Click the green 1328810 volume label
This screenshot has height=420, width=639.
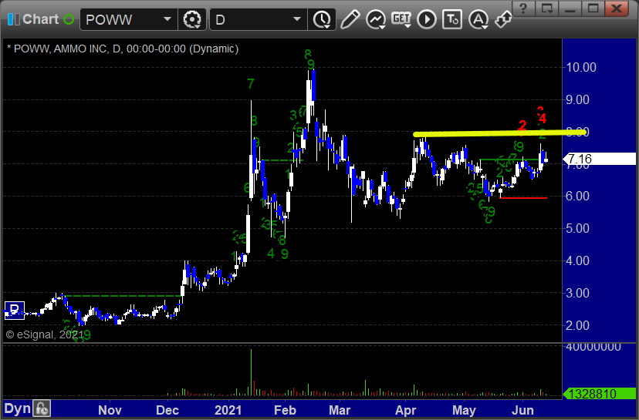click(x=599, y=394)
